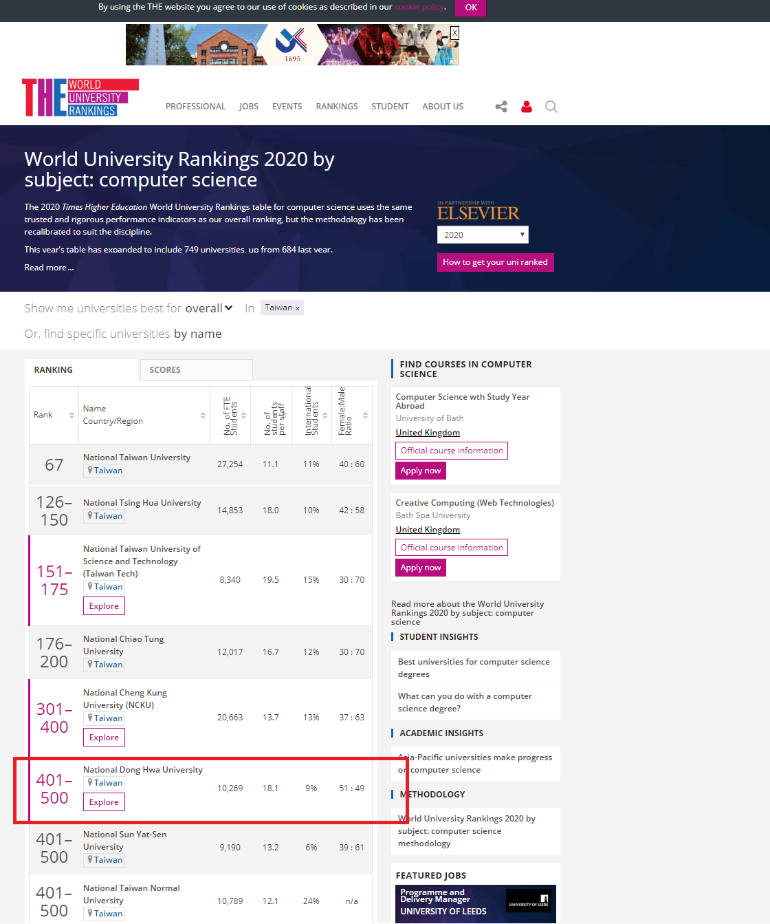Open the 2020 year dropdown
770x924 pixels.
483,235
